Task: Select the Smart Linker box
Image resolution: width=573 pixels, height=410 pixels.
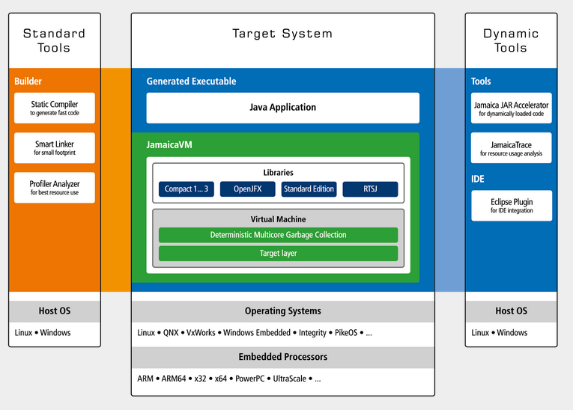Action: (x=55, y=148)
